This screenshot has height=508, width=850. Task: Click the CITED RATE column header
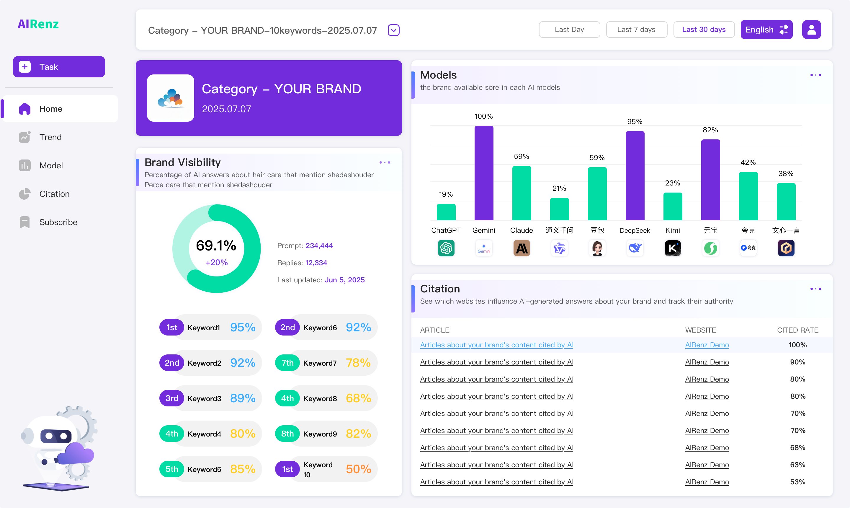(x=798, y=330)
